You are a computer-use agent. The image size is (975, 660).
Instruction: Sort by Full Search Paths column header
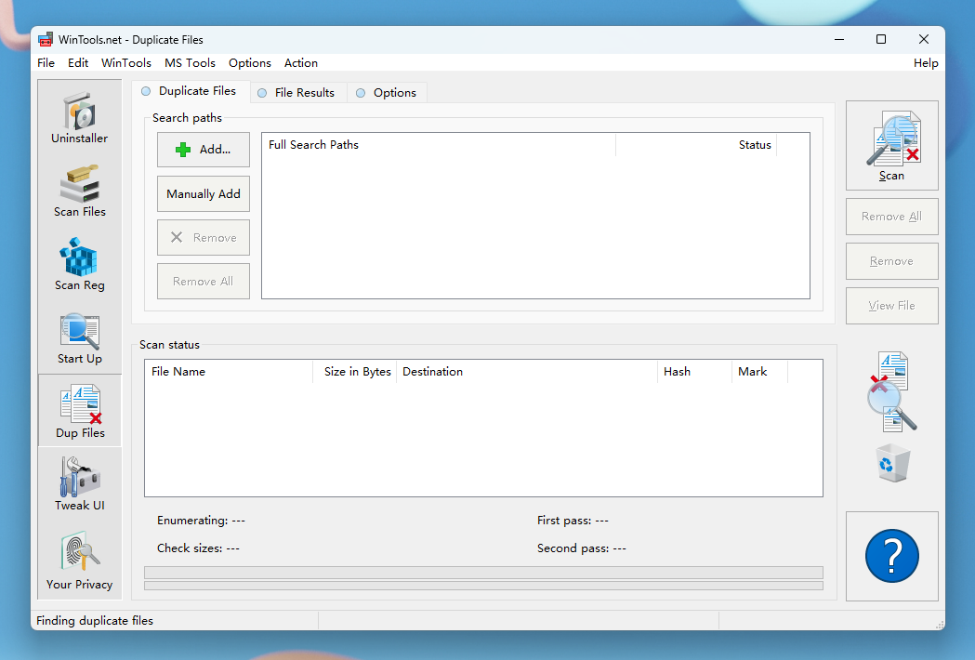click(439, 145)
